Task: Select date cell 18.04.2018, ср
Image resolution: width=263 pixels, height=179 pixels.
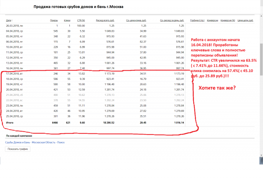Action: [14, 79]
